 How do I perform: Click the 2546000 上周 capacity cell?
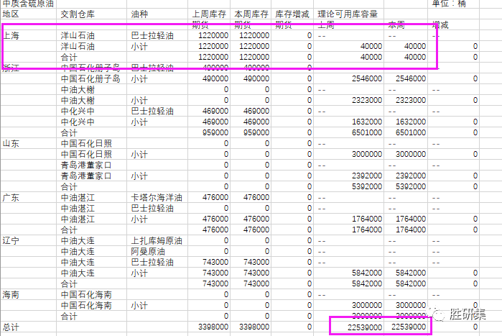[367, 78]
